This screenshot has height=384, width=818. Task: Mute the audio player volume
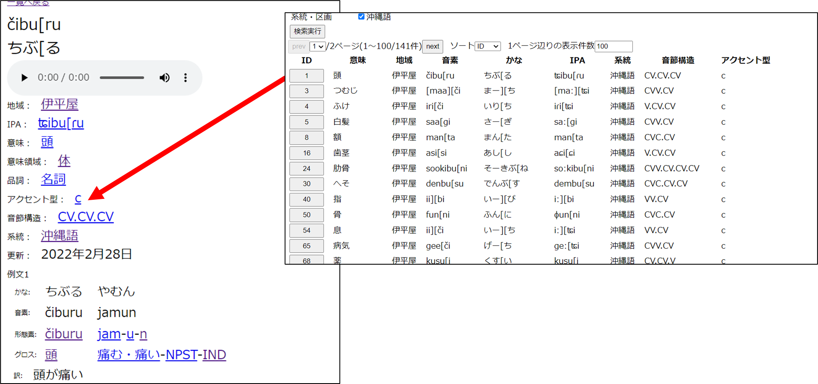coord(164,78)
